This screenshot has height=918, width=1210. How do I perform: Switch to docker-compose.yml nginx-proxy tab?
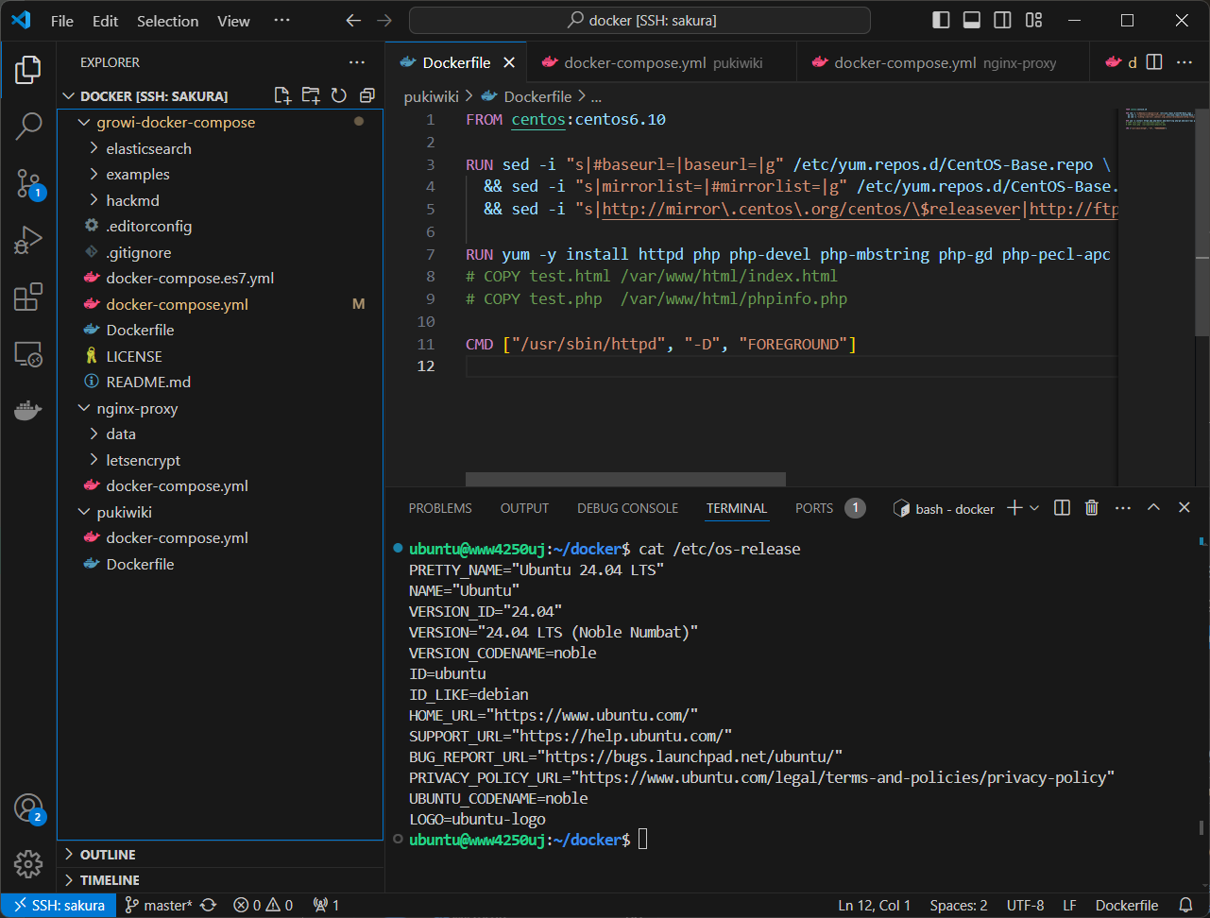pos(944,62)
